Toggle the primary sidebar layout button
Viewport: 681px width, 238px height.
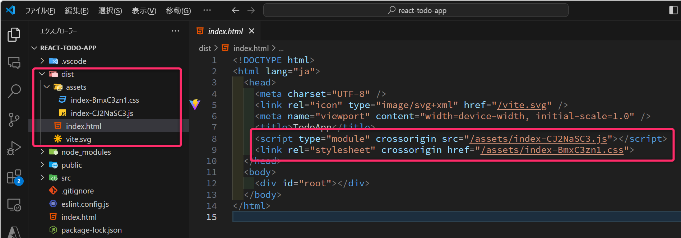[673, 10]
